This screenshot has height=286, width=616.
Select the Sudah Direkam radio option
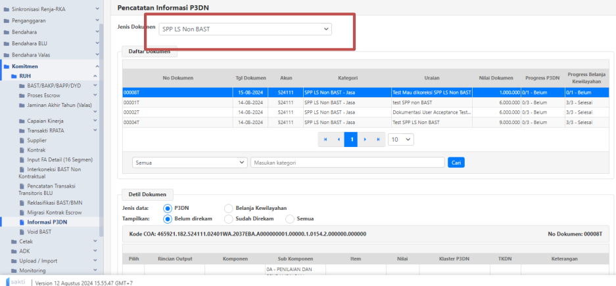[x=229, y=219]
